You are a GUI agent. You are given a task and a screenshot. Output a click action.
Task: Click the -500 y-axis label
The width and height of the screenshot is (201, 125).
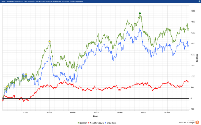click(192, 109)
